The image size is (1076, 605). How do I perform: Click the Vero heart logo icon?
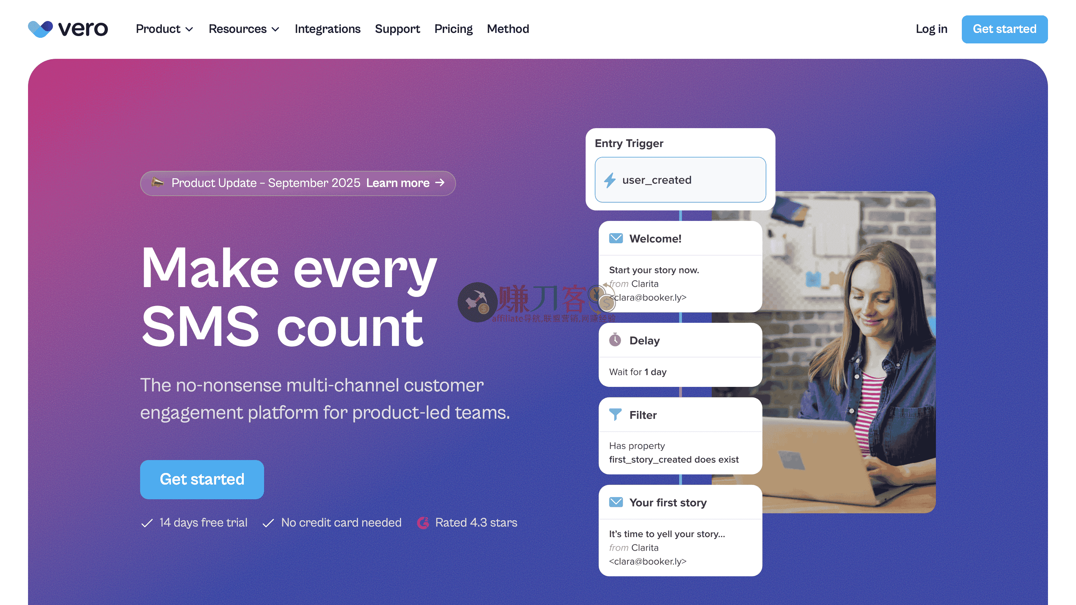[41, 29]
